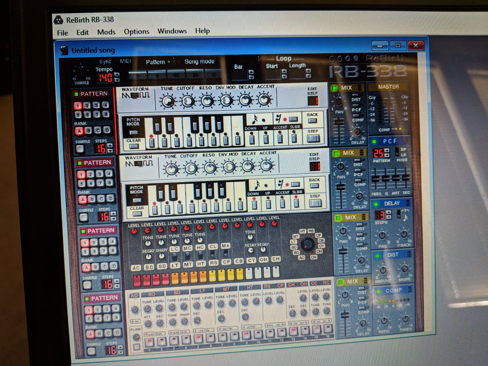
Task: Toggle the DIST switch in the top synth's Mix strip
Action: [355, 95]
